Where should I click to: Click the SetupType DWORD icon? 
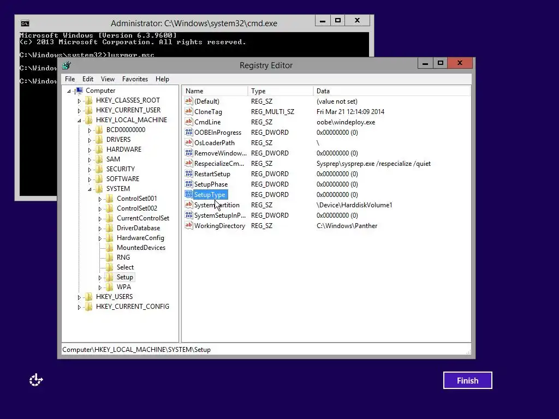[x=188, y=195]
